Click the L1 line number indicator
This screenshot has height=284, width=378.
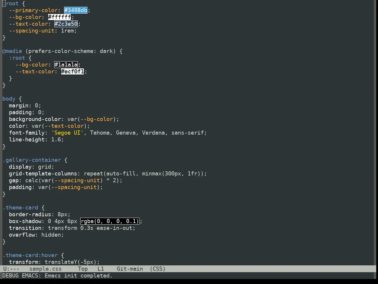coord(101,269)
